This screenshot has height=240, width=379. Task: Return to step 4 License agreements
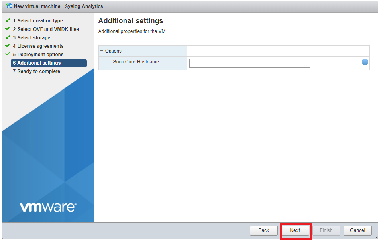40,46
